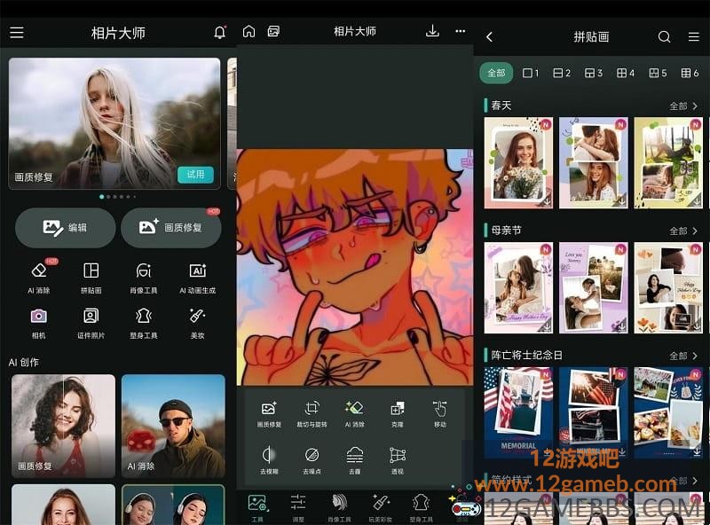Select 画质修复 in the editor tools panel
This screenshot has height=525, width=710.
click(269, 413)
